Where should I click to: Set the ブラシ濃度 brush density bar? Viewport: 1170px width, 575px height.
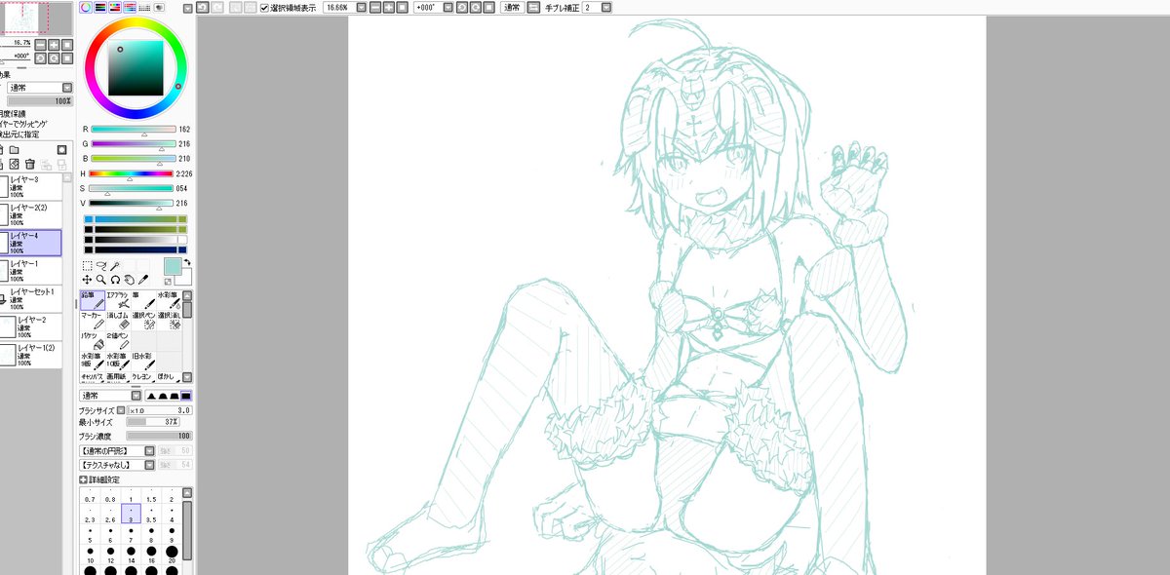(x=159, y=437)
